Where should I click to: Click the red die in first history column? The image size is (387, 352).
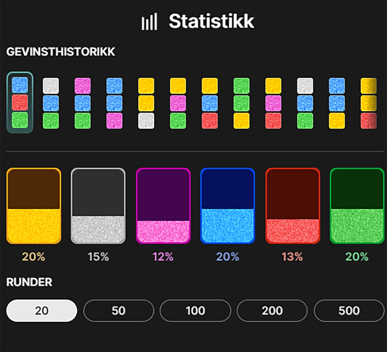(20, 103)
